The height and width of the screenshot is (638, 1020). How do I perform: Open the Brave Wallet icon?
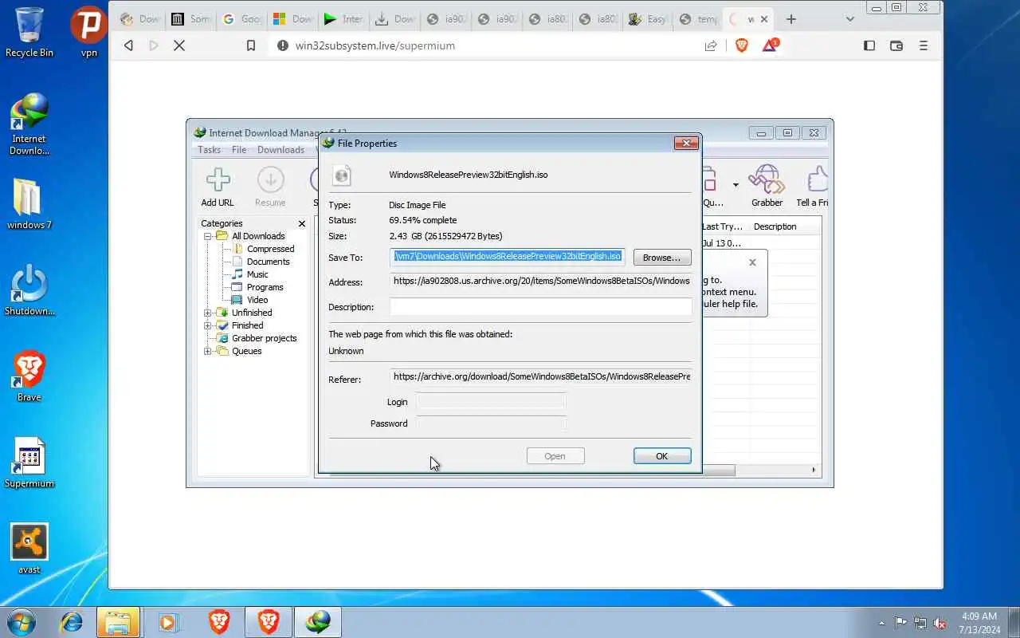[896, 45]
